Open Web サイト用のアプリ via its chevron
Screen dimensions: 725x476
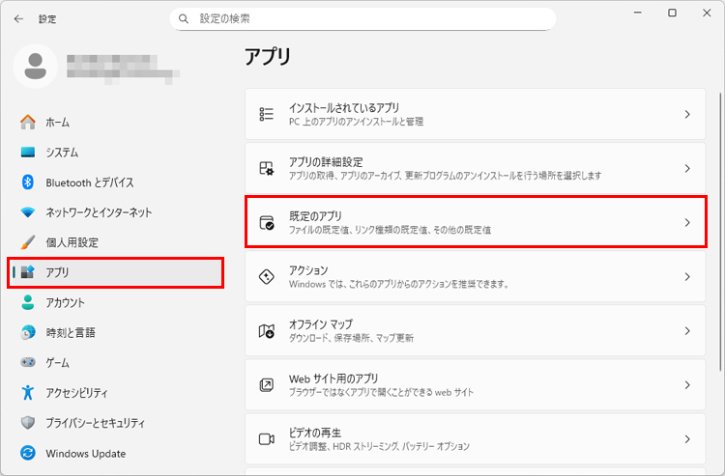click(x=687, y=384)
